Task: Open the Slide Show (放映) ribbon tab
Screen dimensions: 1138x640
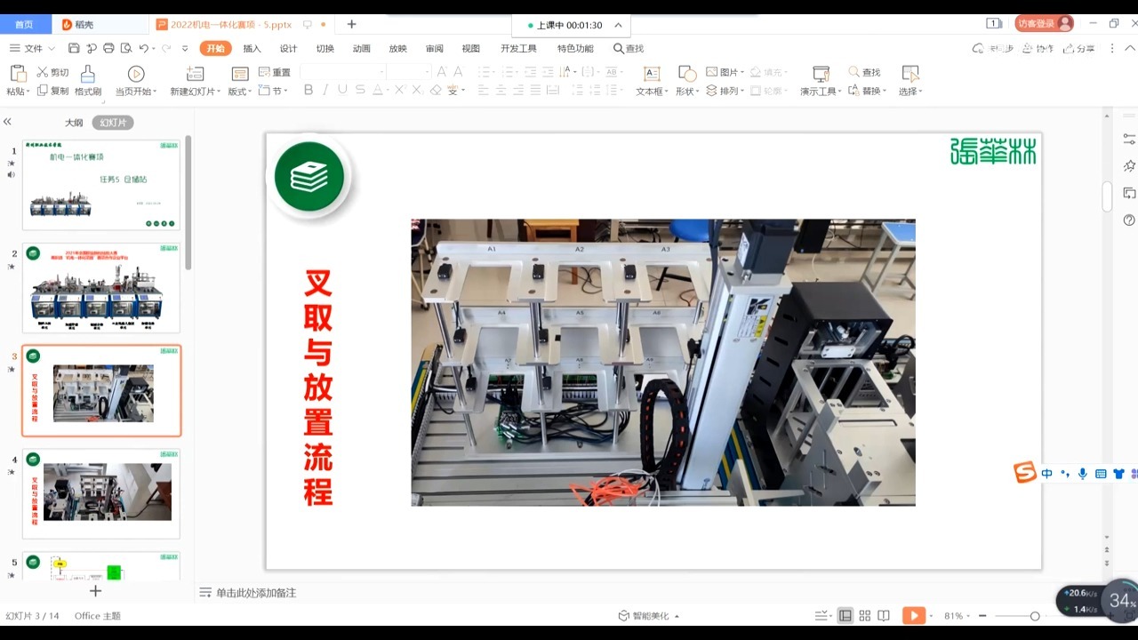Action: point(397,49)
